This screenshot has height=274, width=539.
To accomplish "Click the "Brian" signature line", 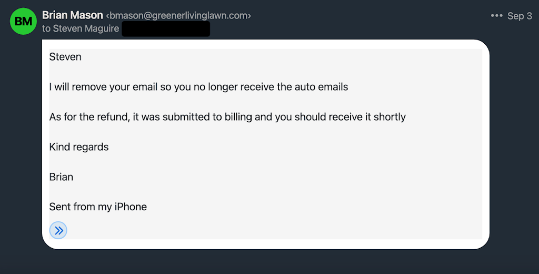I will [61, 177].
